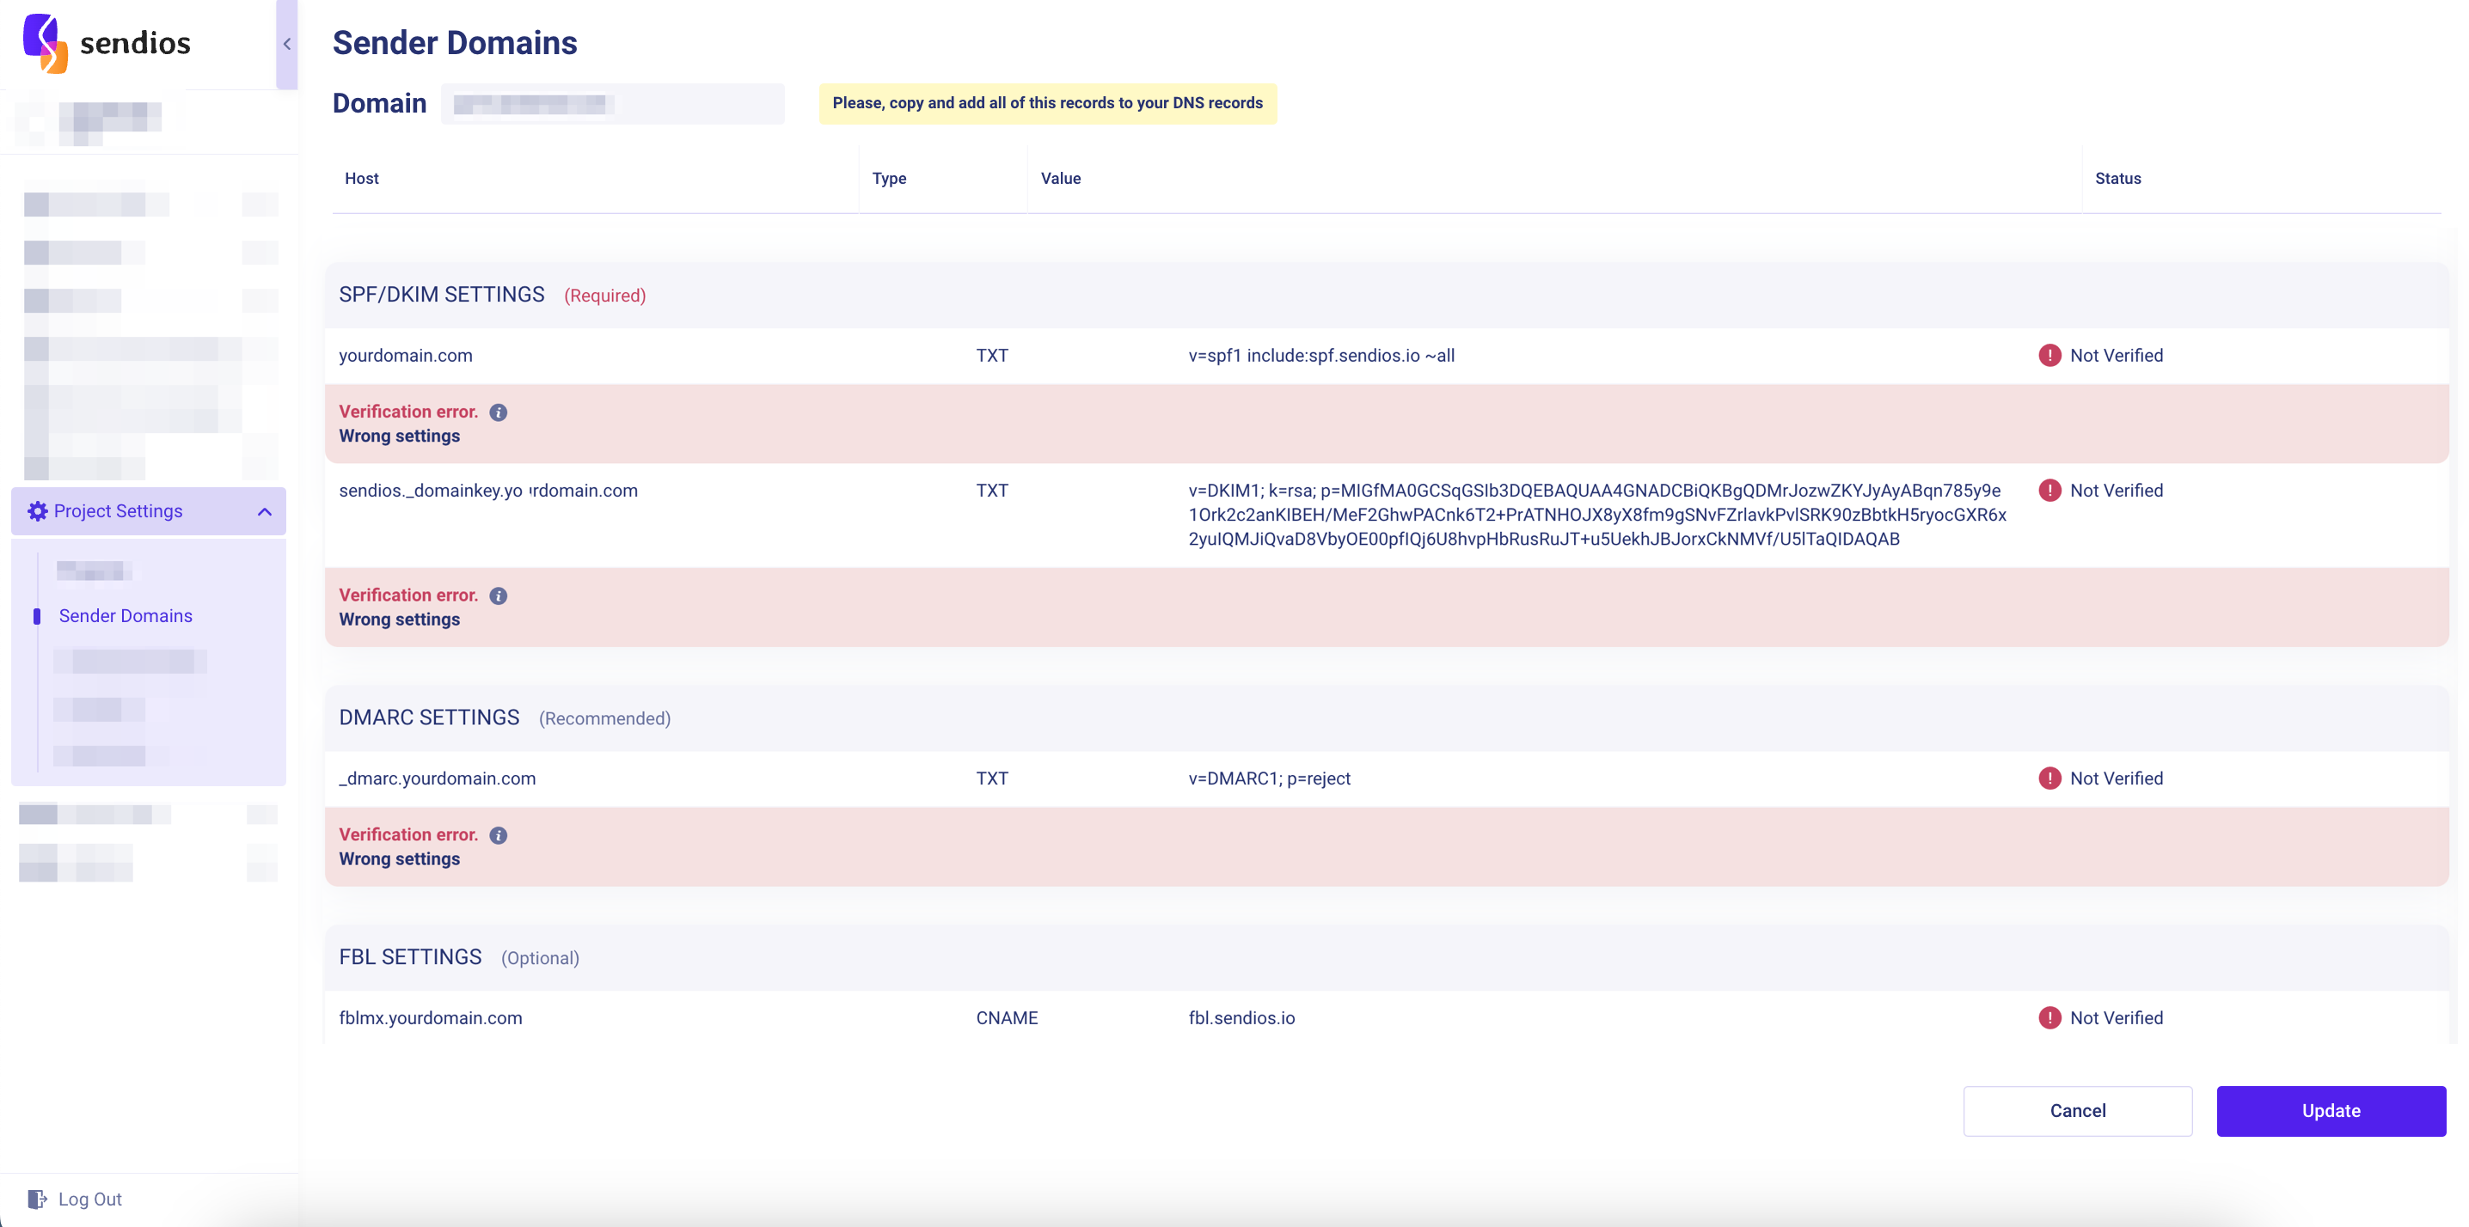Click the Project Settings gear icon

[x=37, y=511]
